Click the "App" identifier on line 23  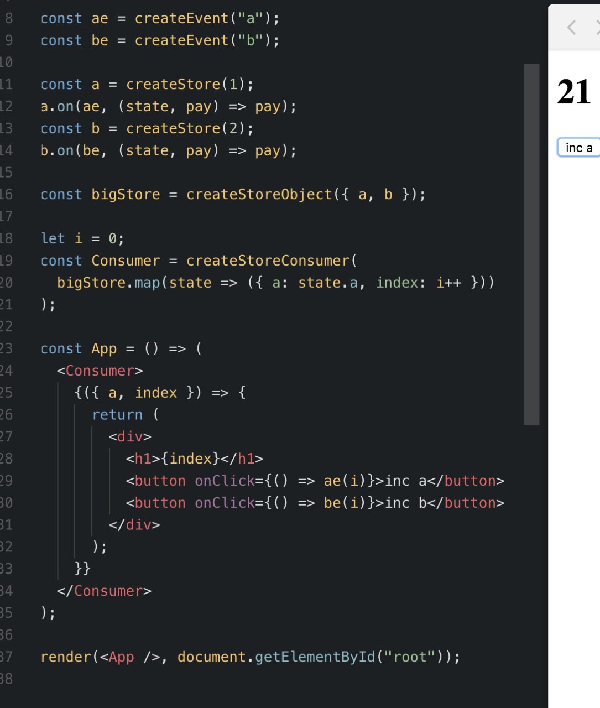point(104,349)
